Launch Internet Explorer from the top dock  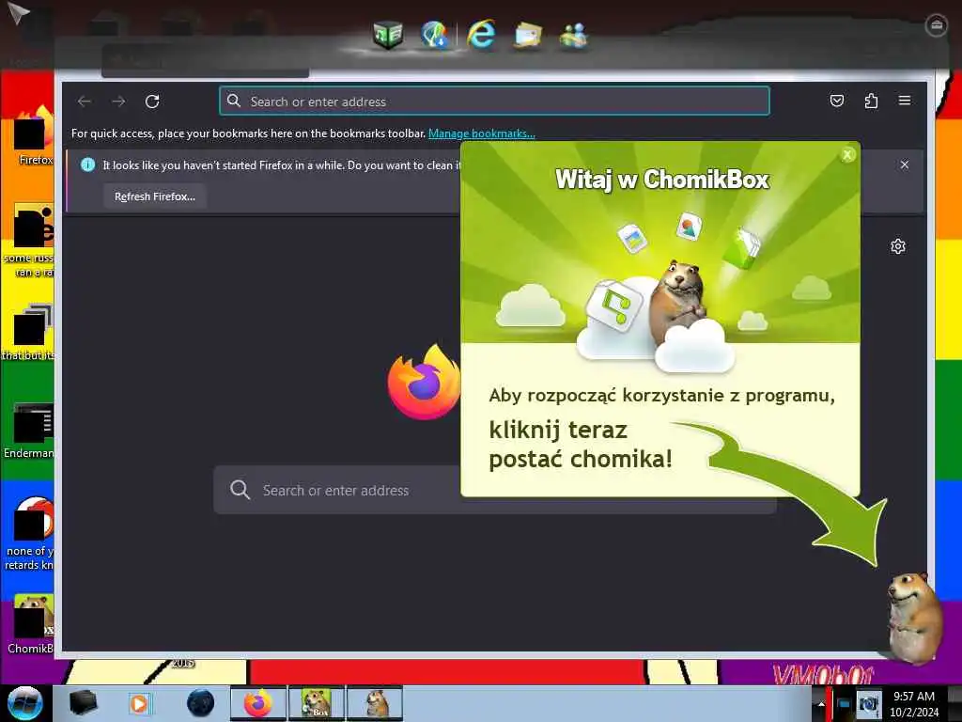481,34
